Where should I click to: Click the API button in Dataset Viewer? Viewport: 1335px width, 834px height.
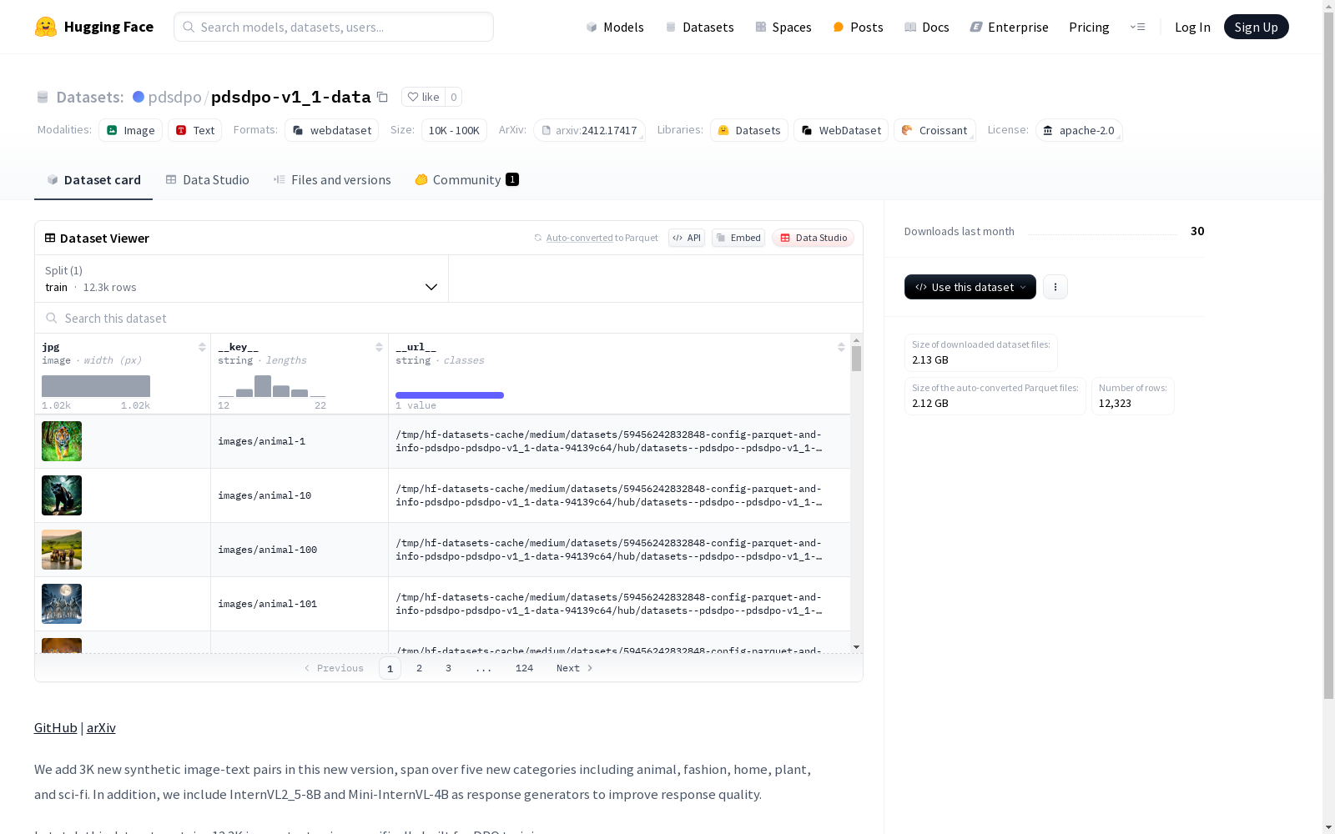[687, 238]
